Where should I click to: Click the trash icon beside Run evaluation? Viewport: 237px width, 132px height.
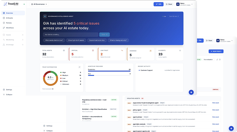[220, 60]
